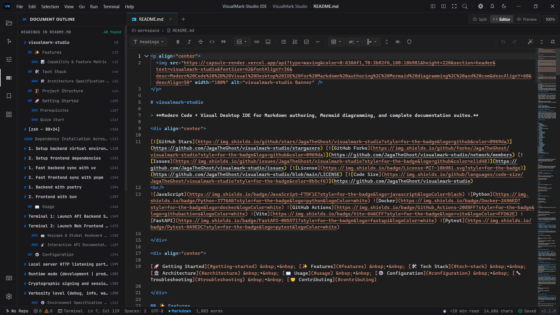The width and height of the screenshot is (560, 315).
Task: Open the table insert dropdown
Action: (x=336, y=42)
